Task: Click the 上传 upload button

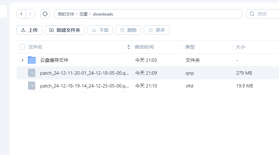Action: pyautogui.click(x=29, y=30)
